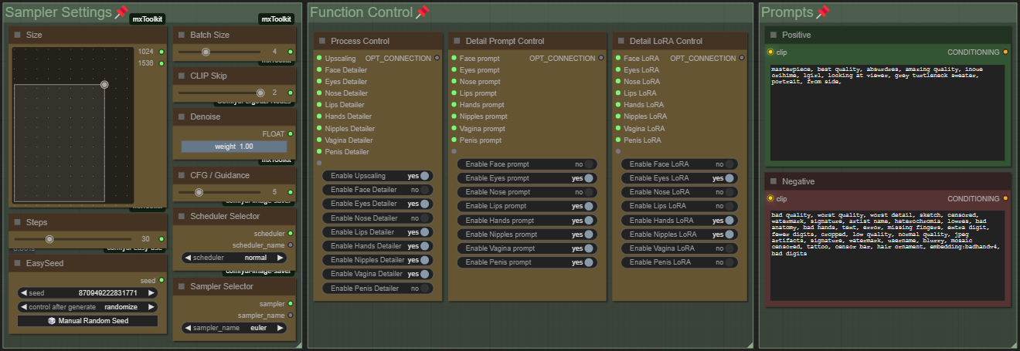Click the green Face LoRA output port

click(617, 58)
